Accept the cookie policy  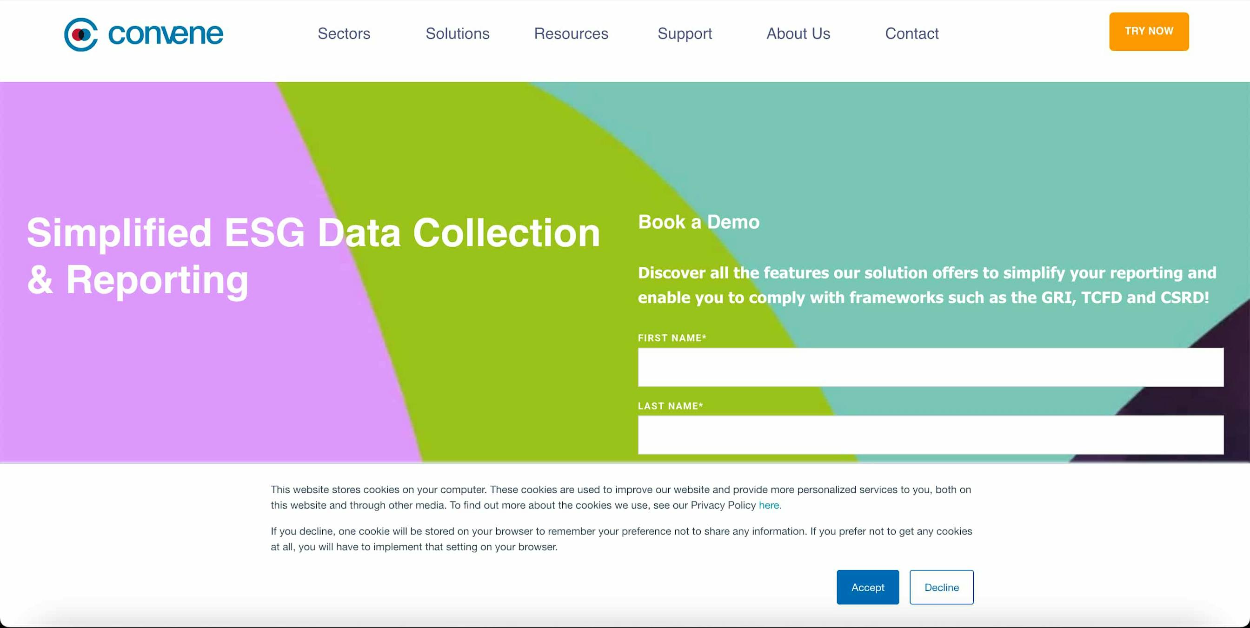coord(868,587)
